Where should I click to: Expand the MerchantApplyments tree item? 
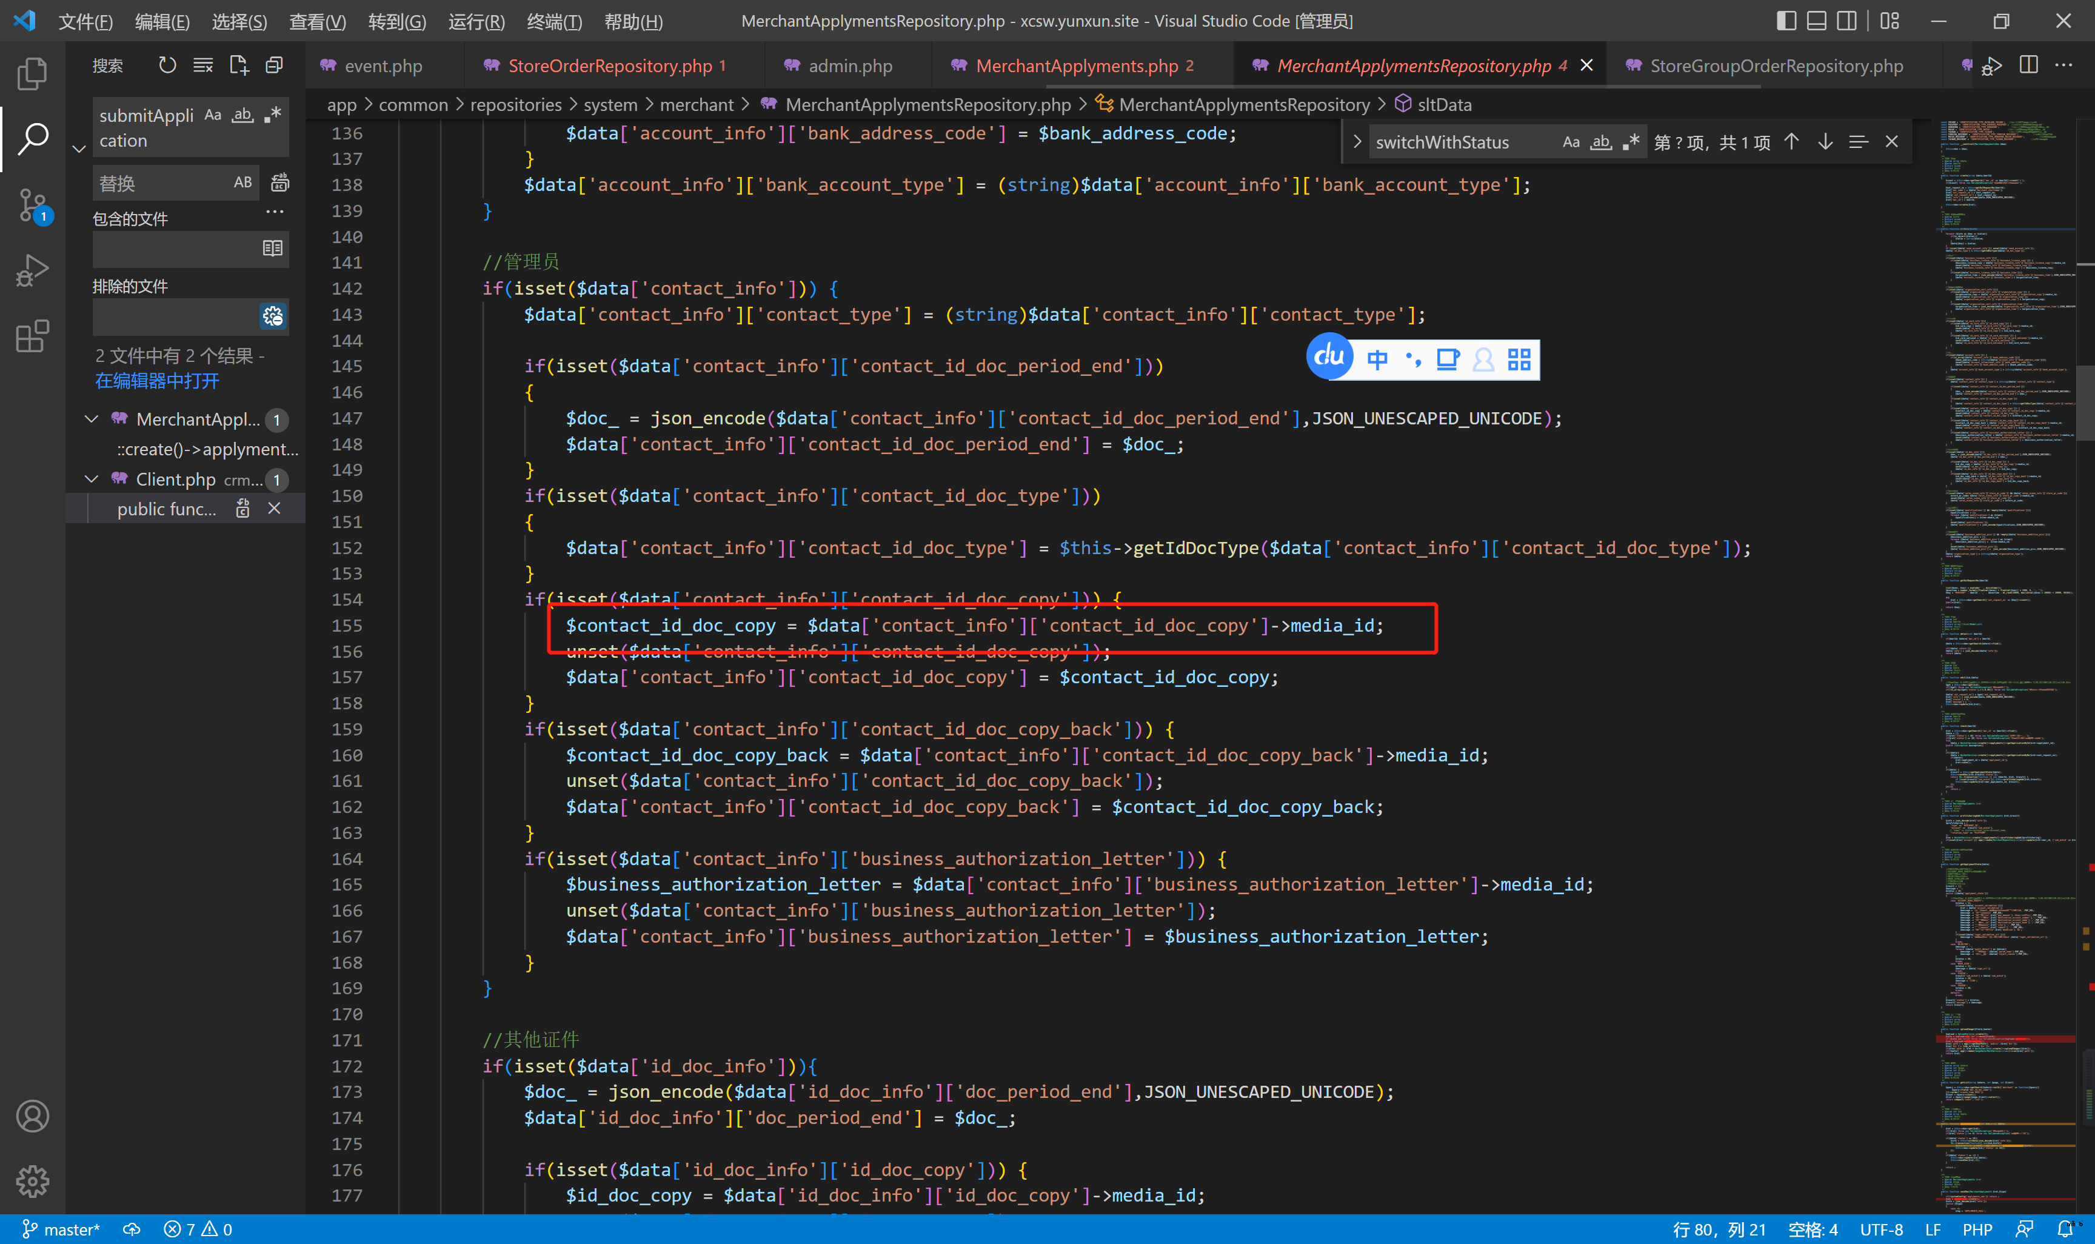(x=93, y=419)
